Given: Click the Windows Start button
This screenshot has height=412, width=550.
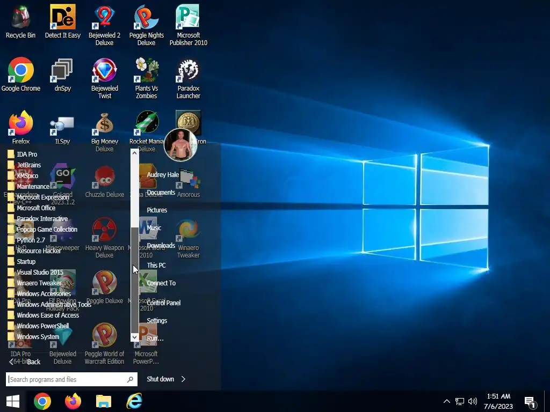Looking at the screenshot, I should click(13, 401).
